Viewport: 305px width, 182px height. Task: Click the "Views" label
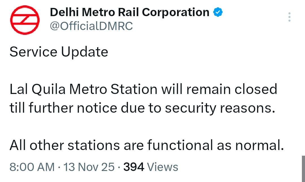163,167
